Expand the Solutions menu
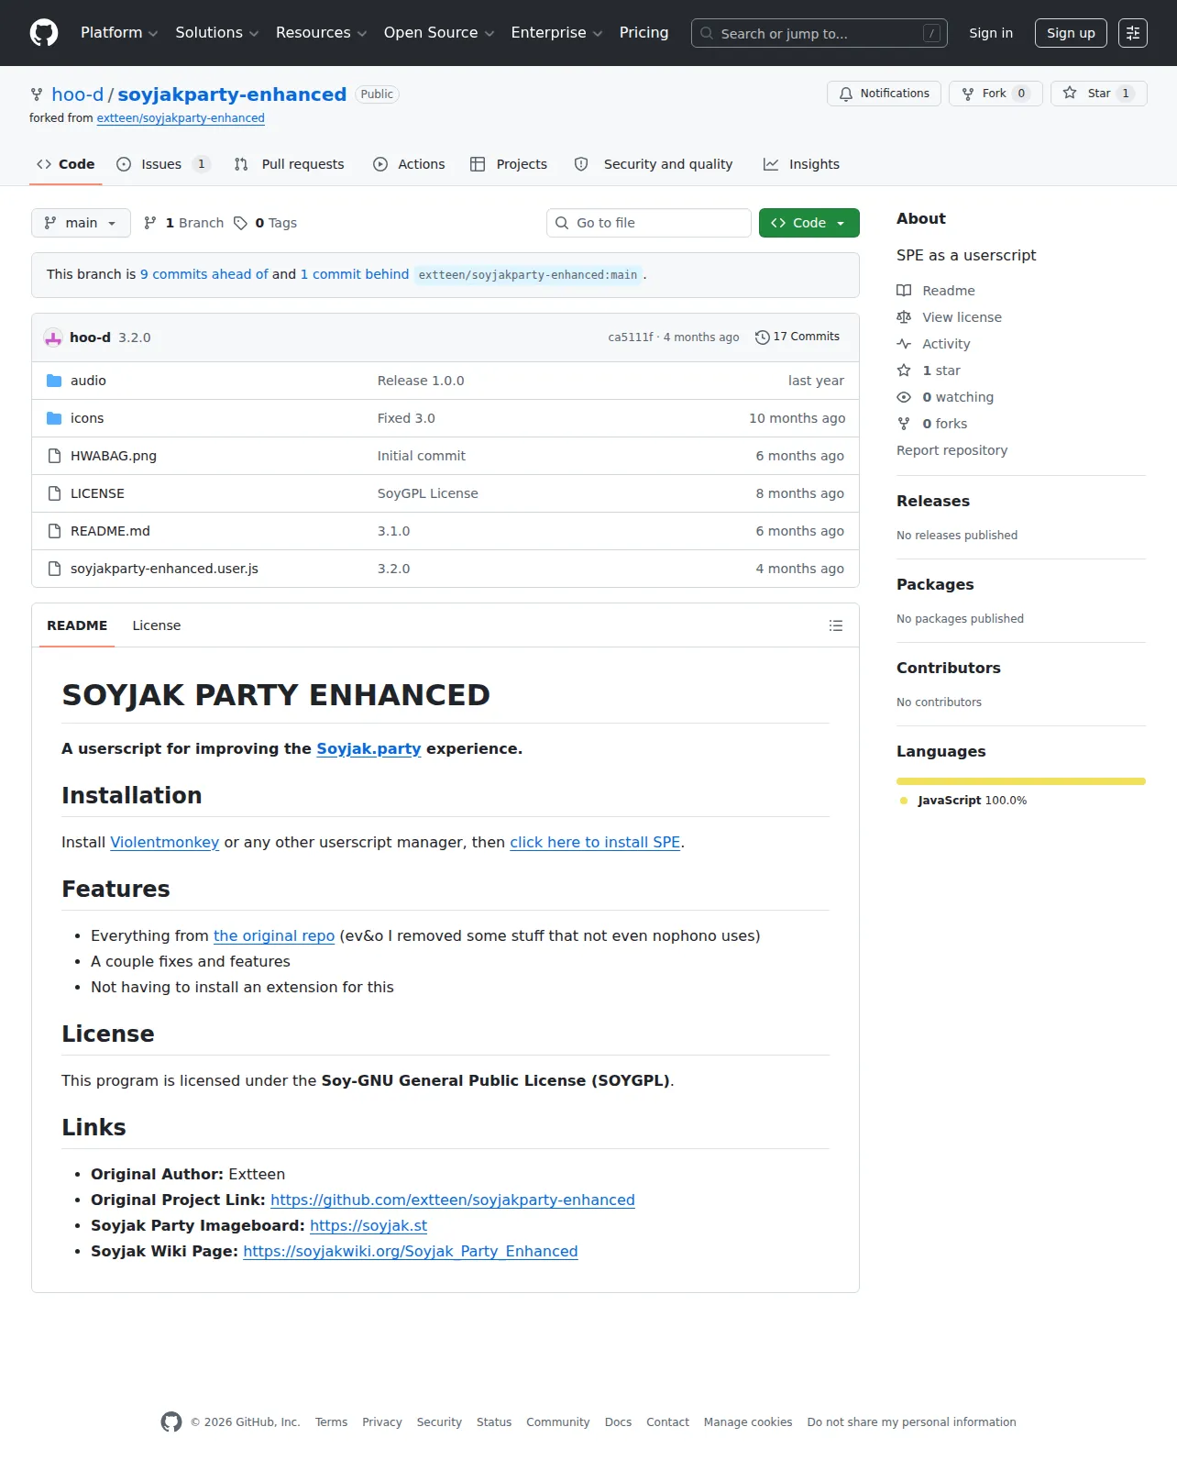The height and width of the screenshot is (1471, 1177). point(217,33)
